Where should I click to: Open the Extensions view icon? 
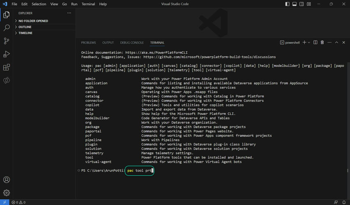tap(7, 67)
